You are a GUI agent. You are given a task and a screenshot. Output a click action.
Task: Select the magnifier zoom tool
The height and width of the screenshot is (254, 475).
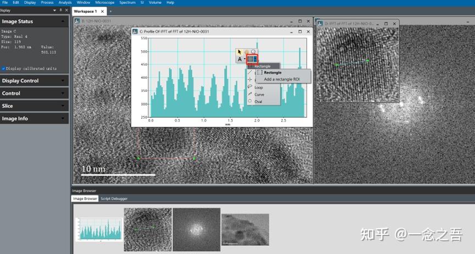click(x=253, y=51)
